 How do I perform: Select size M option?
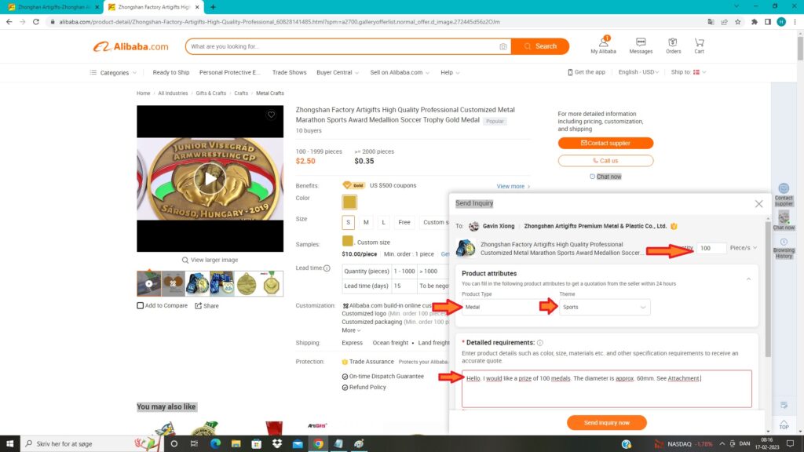(x=366, y=222)
